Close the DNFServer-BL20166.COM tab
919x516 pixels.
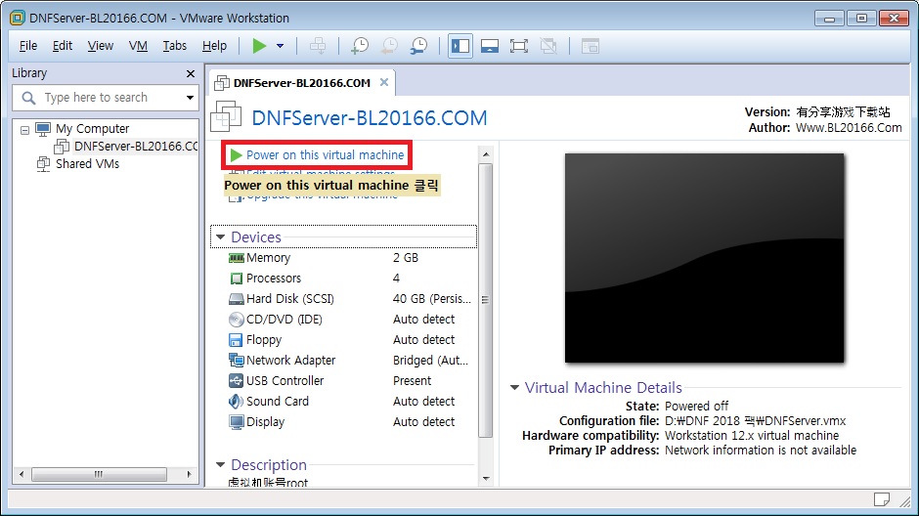click(x=384, y=82)
